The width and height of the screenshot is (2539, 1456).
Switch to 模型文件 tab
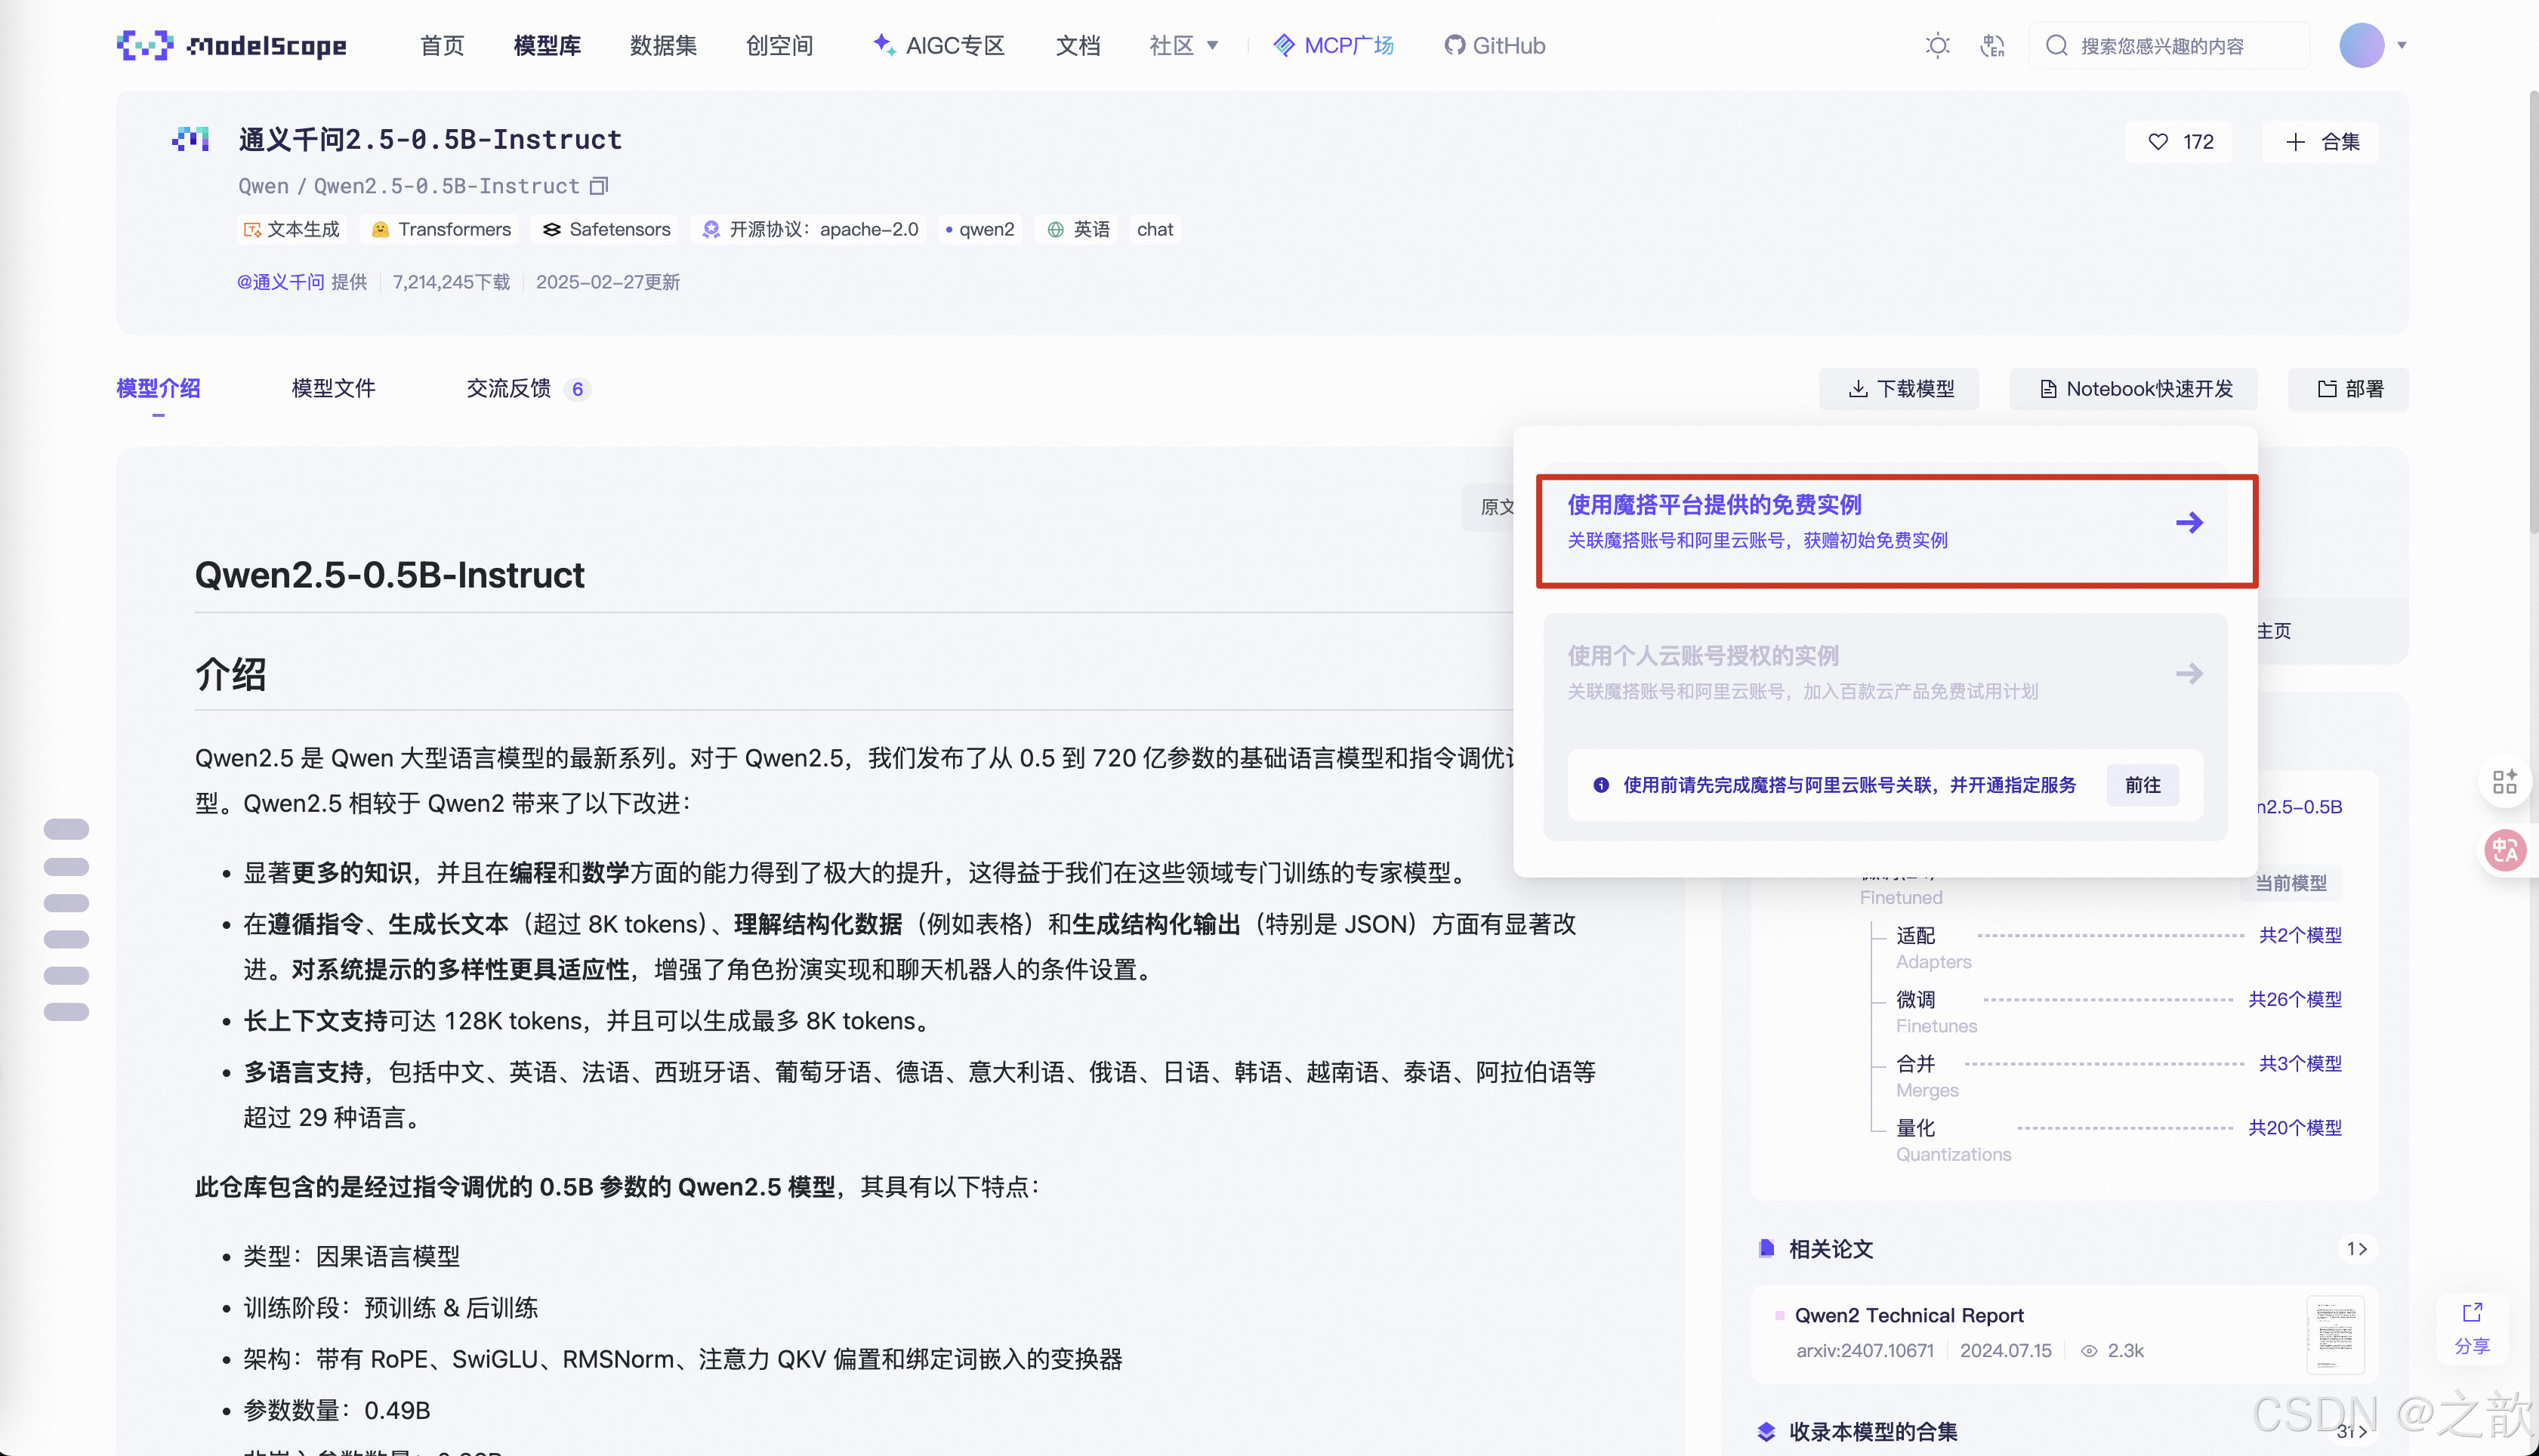click(x=333, y=388)
